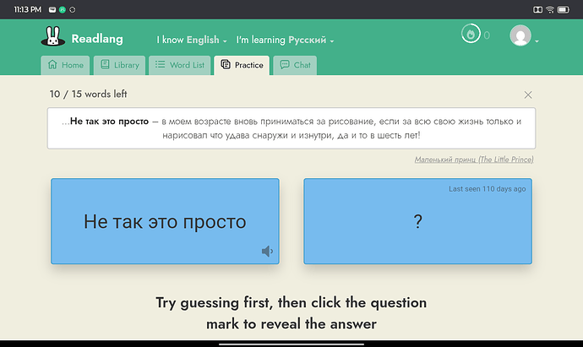The width and height of the screenshot is (583, 347).
Task: Open the 'I'm learning Русский' dropdown
Action: (285, 40)
